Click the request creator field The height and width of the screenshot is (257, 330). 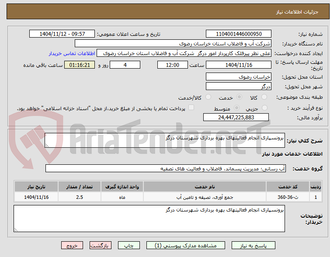184,53
